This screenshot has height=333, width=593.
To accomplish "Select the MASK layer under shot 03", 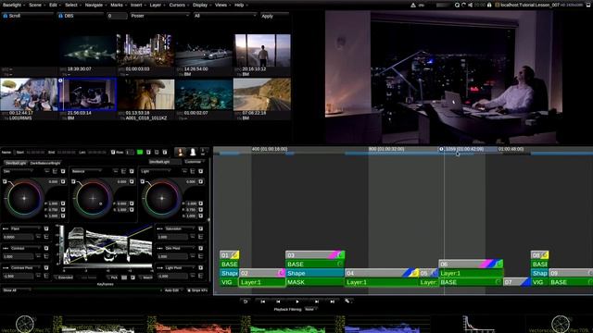I will click(315, 282).
